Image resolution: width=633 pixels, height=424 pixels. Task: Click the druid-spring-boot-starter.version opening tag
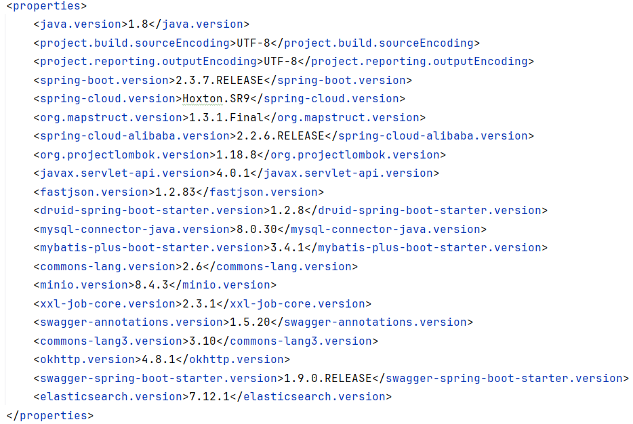[152, 211]
